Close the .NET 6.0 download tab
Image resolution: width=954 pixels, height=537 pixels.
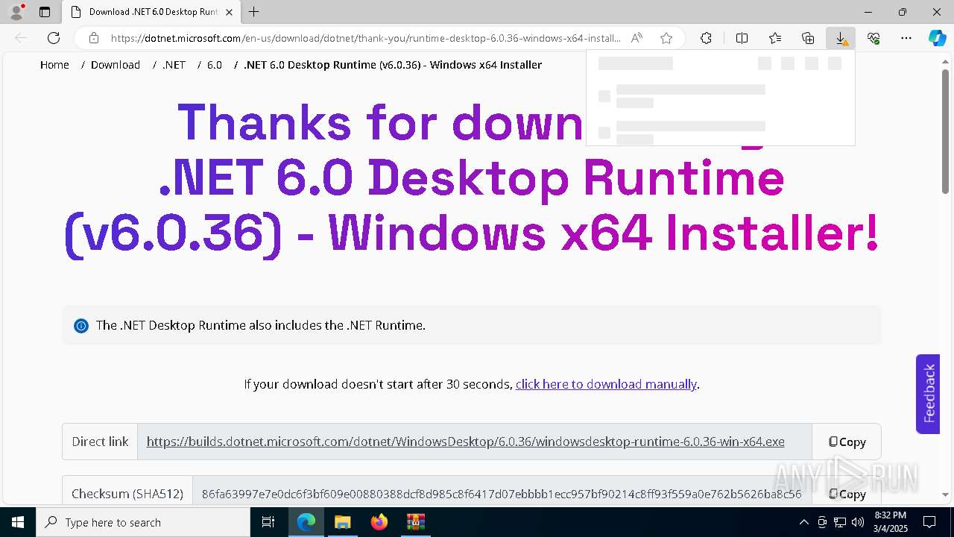(230, 12)
